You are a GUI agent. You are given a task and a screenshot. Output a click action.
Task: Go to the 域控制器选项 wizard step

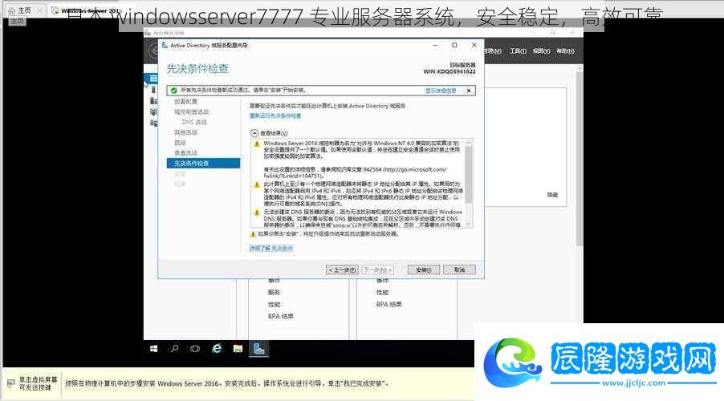click(x=191, y=111)
